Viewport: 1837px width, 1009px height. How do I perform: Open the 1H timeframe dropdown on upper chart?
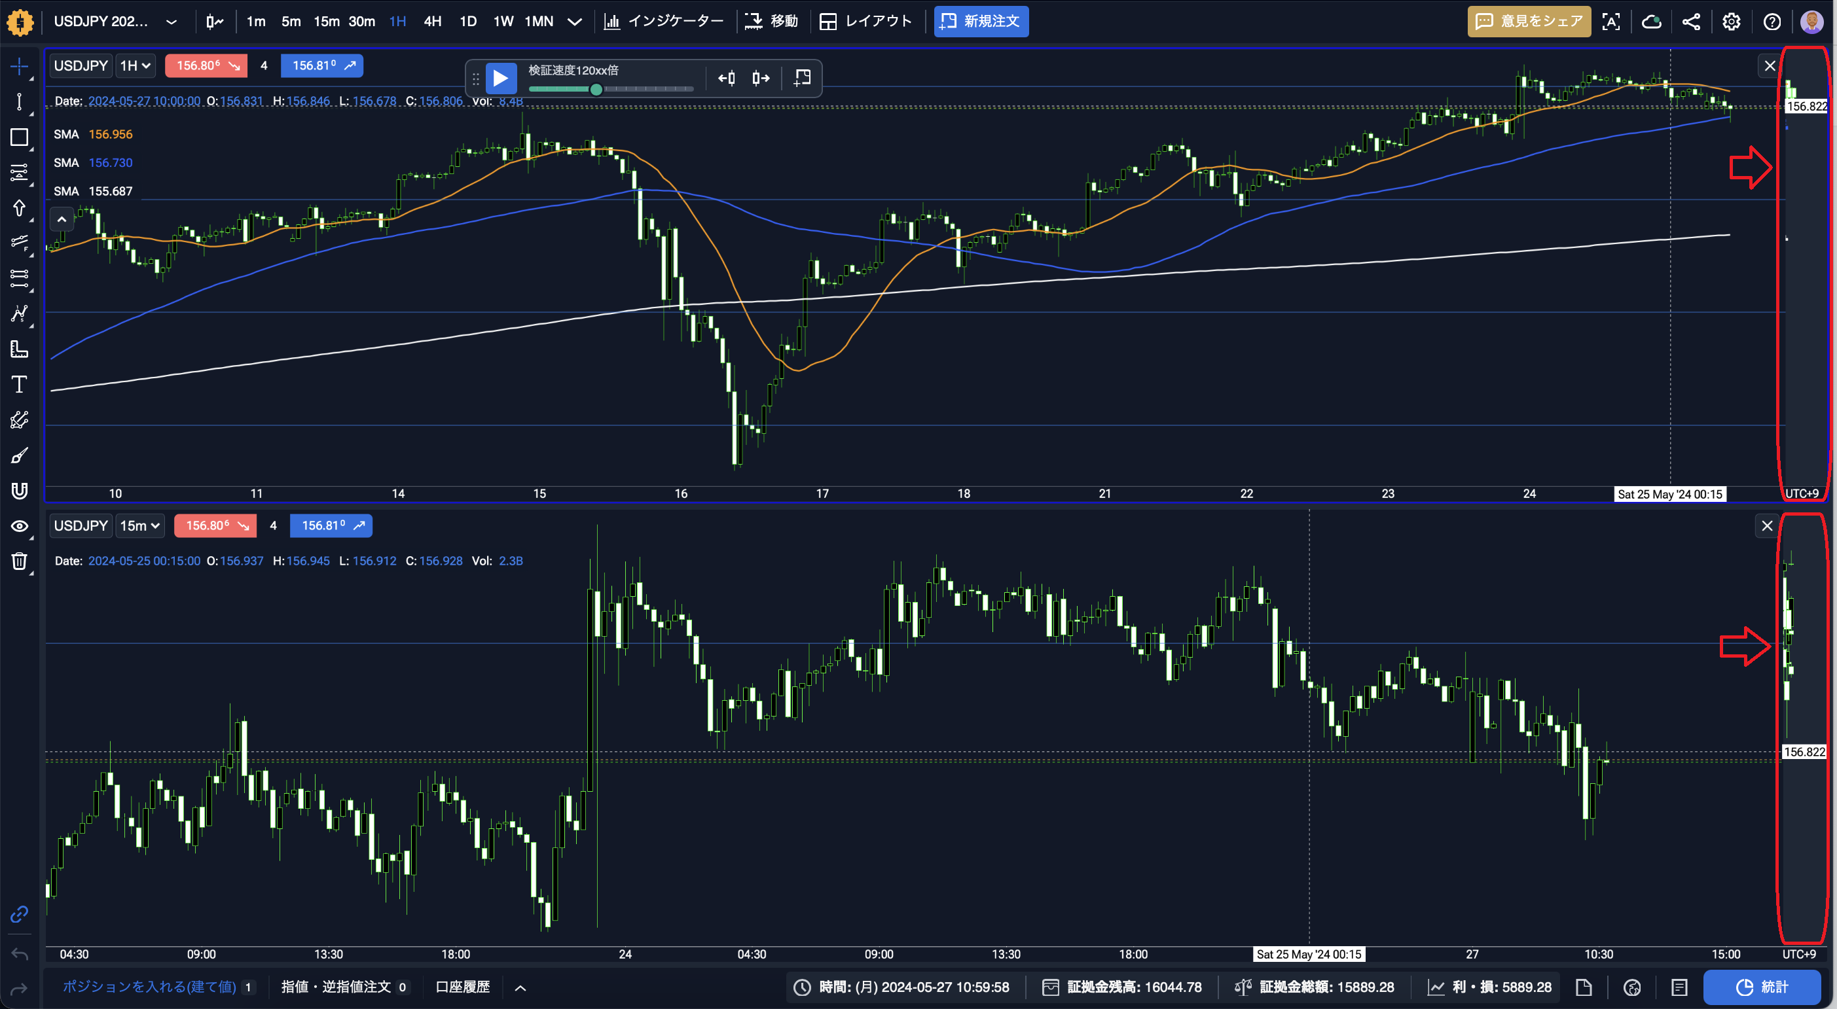(x=136, y=65)
